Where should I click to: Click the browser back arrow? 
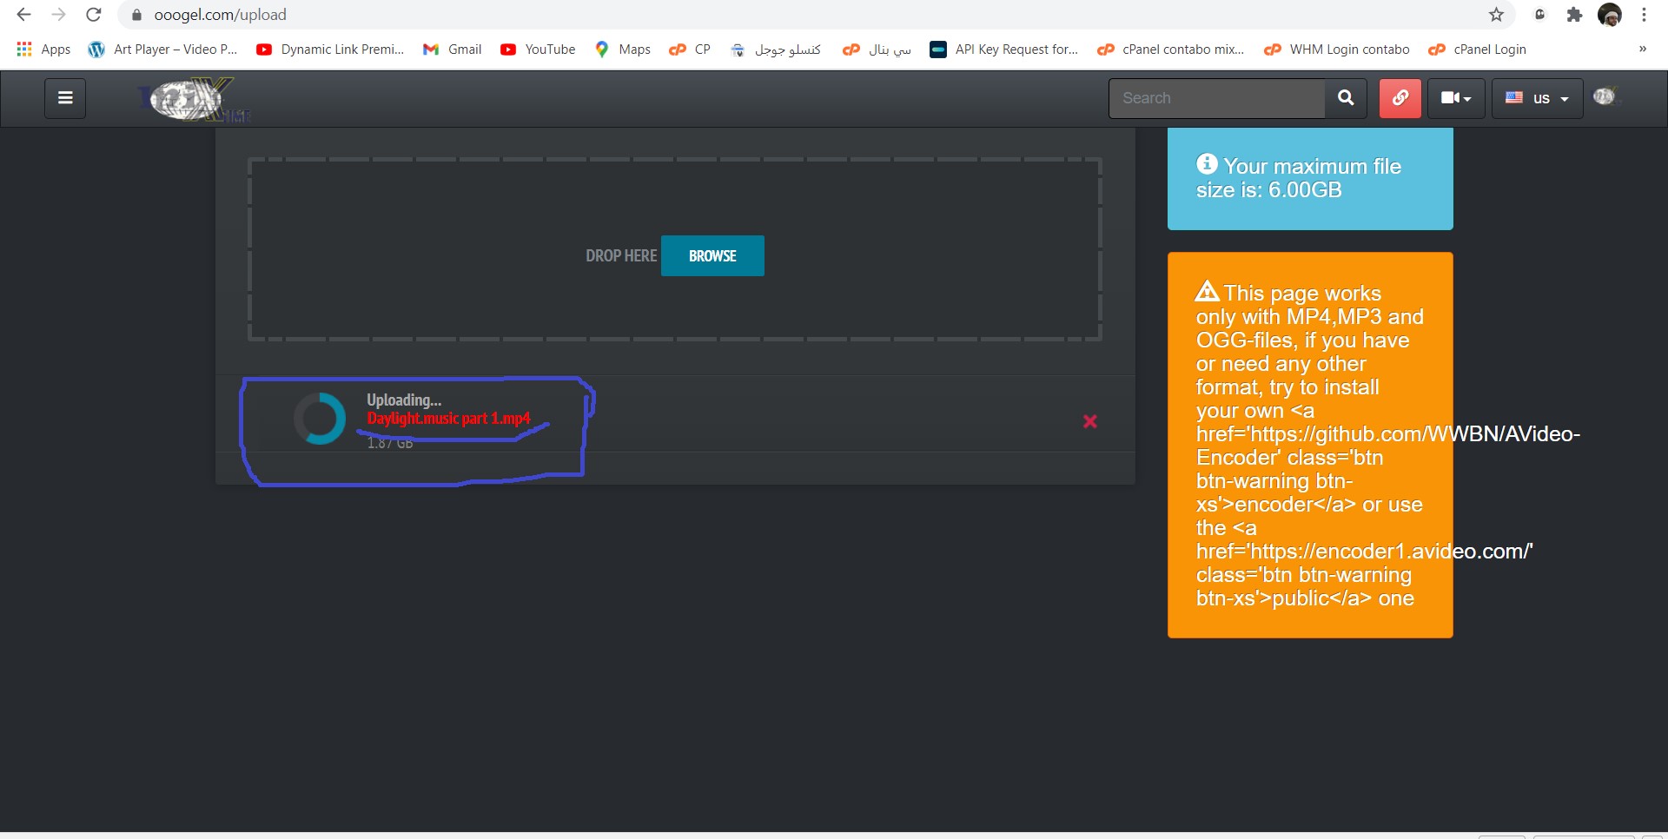(x=24, y=15)
